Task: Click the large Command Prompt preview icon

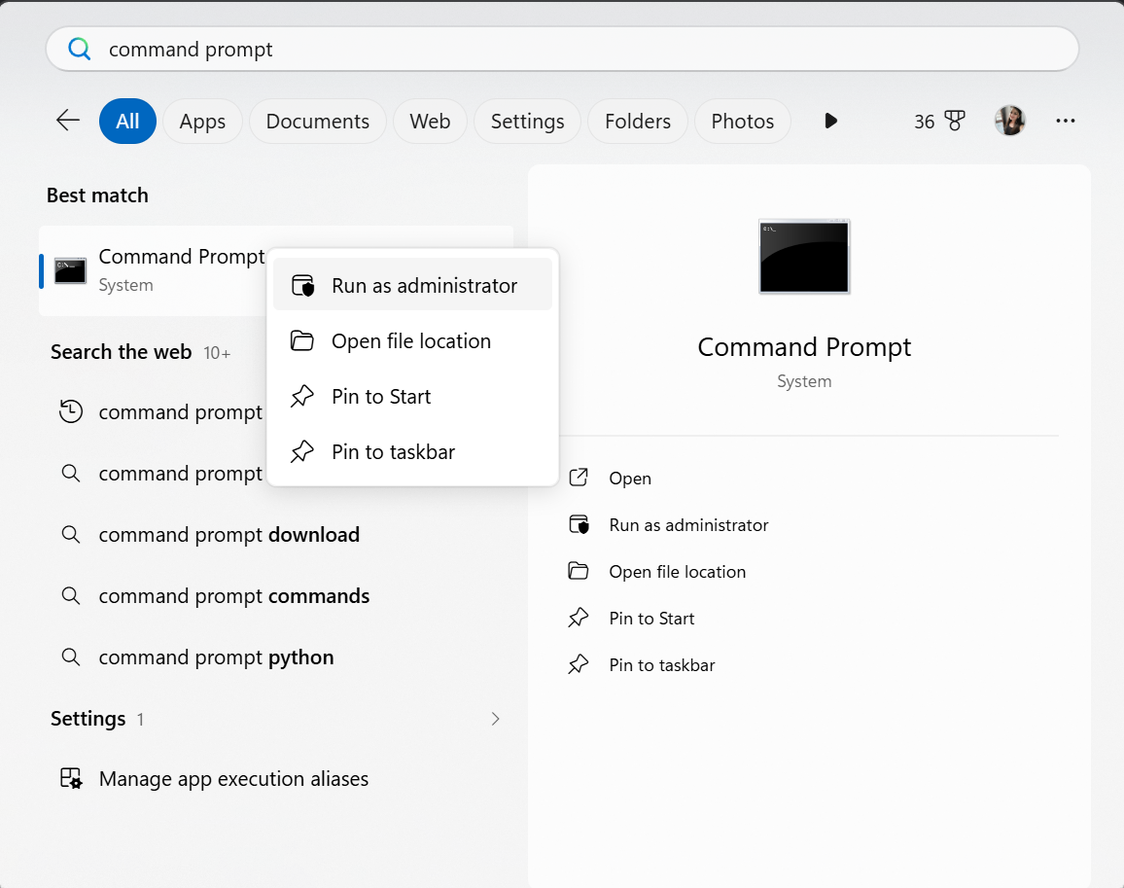Action: [804, 257]
